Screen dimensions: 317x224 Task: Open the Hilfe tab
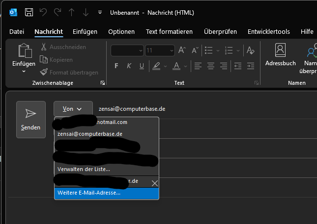[307, 32]
